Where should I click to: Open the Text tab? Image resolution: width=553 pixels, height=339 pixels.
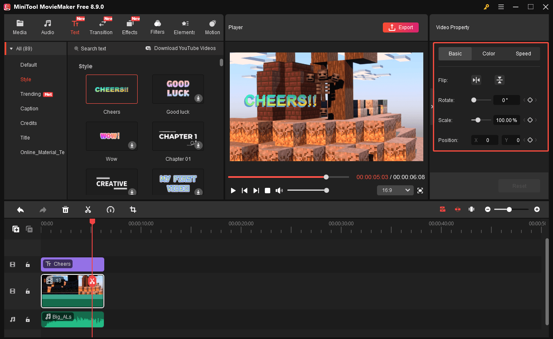click(75, 28)
